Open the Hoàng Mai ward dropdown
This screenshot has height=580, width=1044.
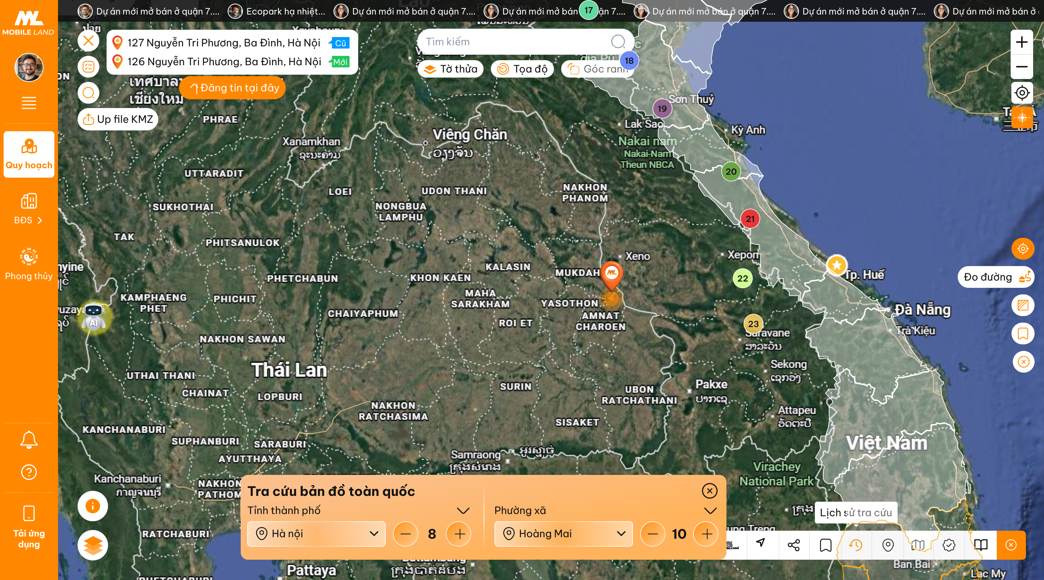[x=563, y=534]
